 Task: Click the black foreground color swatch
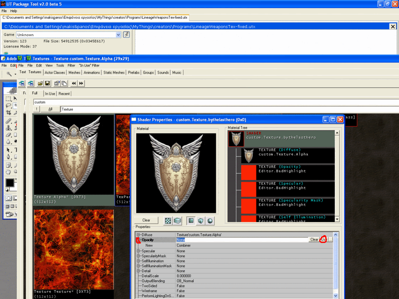[x=9, y=183]
